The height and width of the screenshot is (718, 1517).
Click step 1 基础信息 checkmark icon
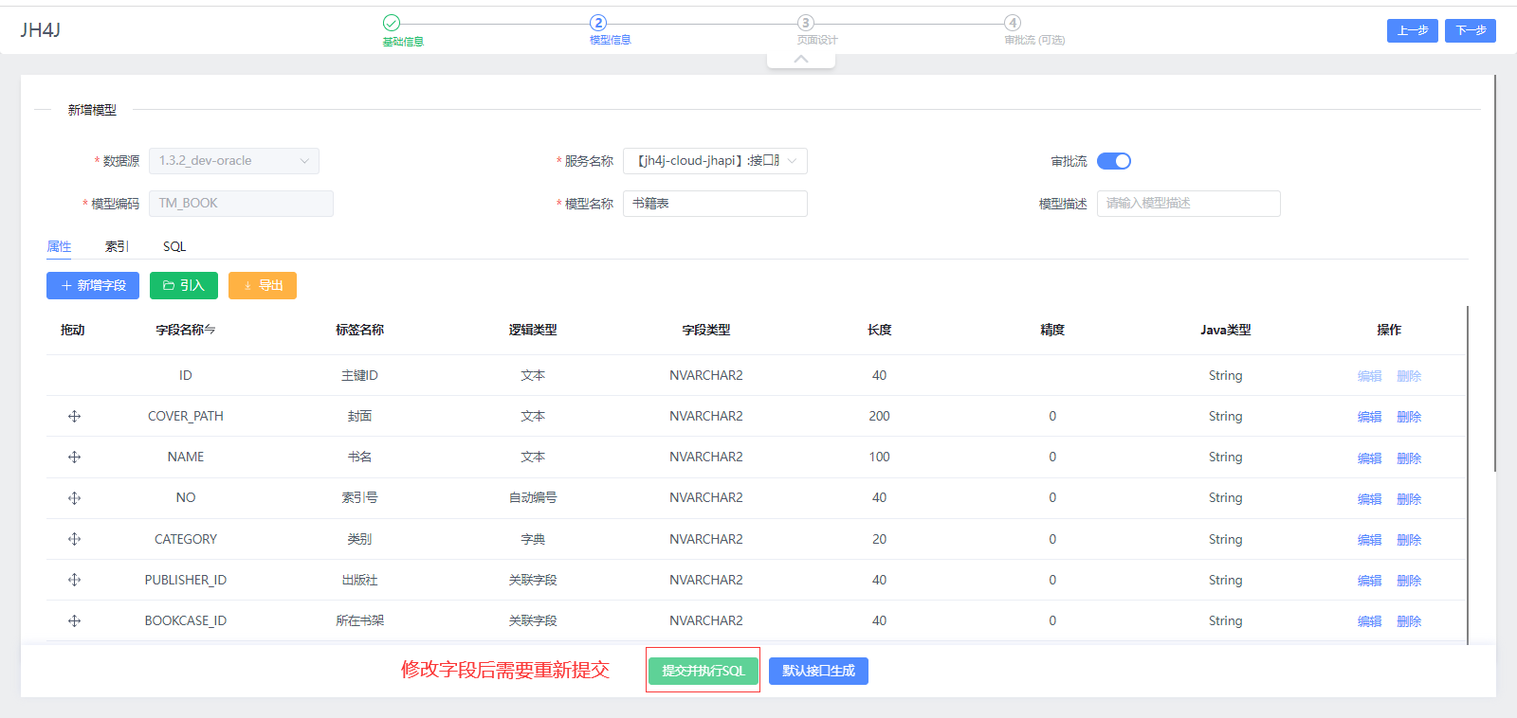pyautogui.click(x=392, y=23)
